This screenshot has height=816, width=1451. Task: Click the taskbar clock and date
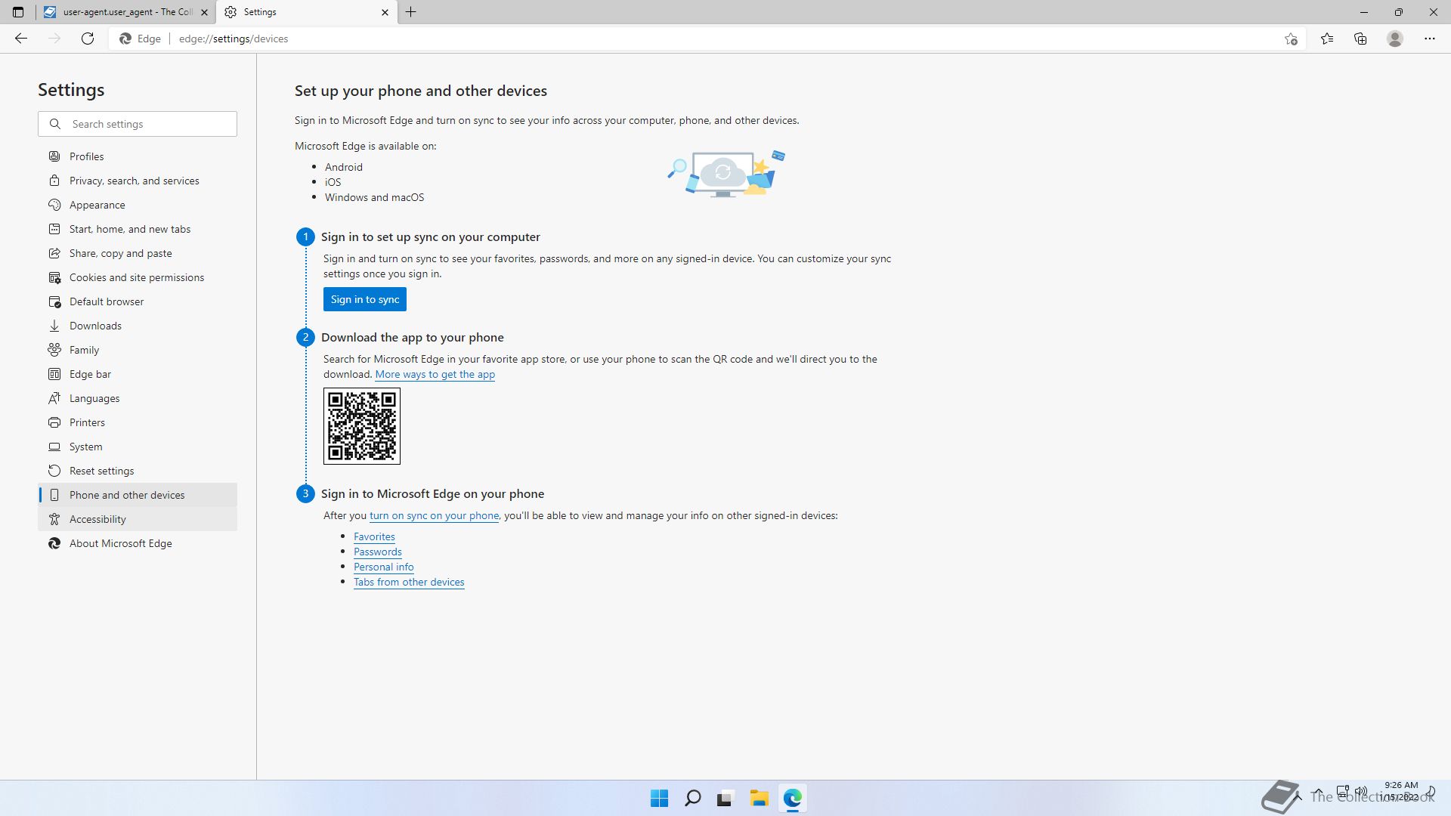click(1400, 791)
